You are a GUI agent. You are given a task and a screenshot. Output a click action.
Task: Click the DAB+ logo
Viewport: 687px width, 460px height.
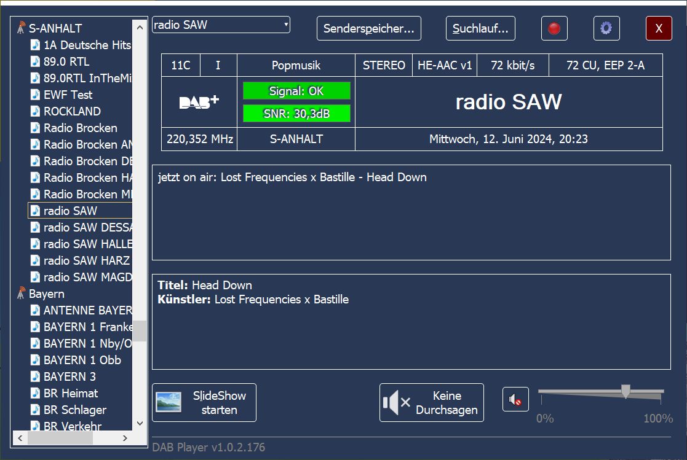pyautogui.click(x=199, y=103)
